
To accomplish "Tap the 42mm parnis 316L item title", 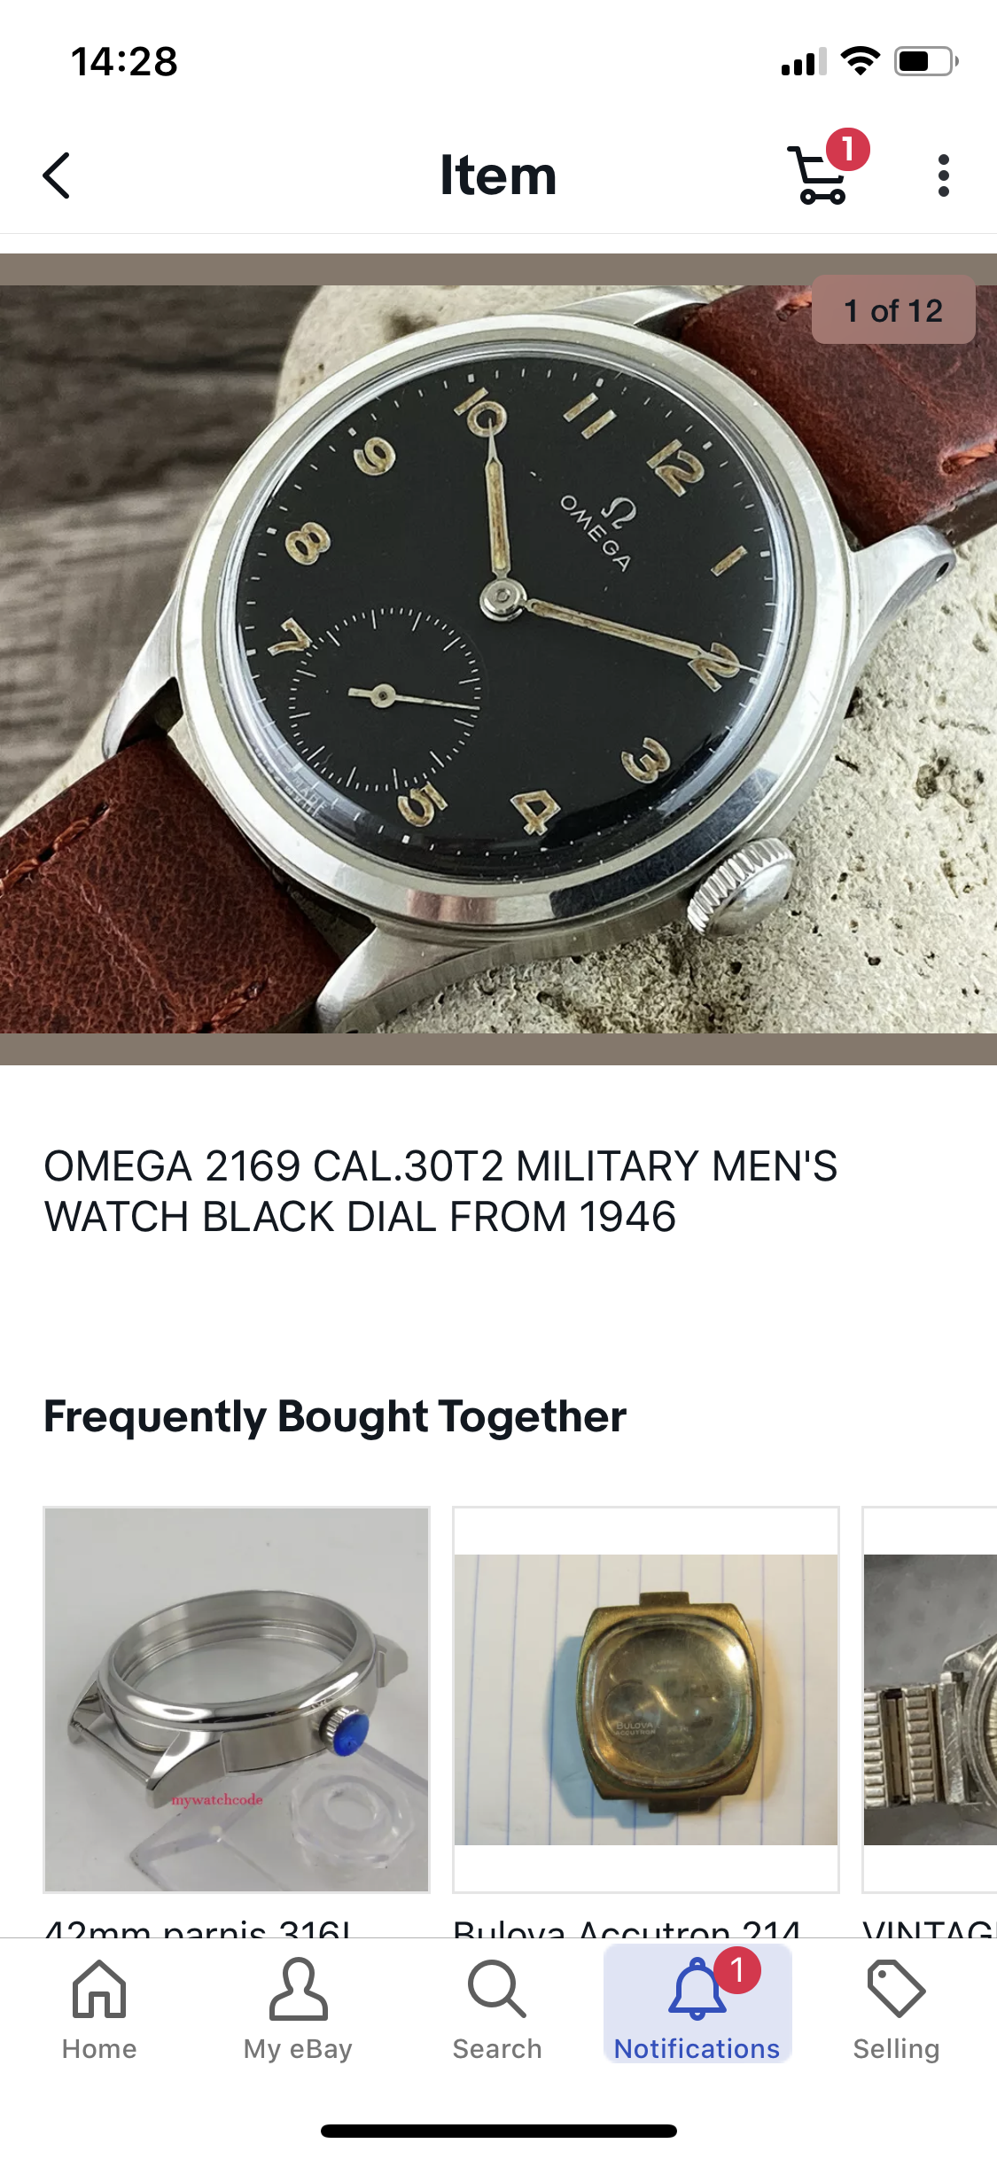I will click(x=199, y=1929).
